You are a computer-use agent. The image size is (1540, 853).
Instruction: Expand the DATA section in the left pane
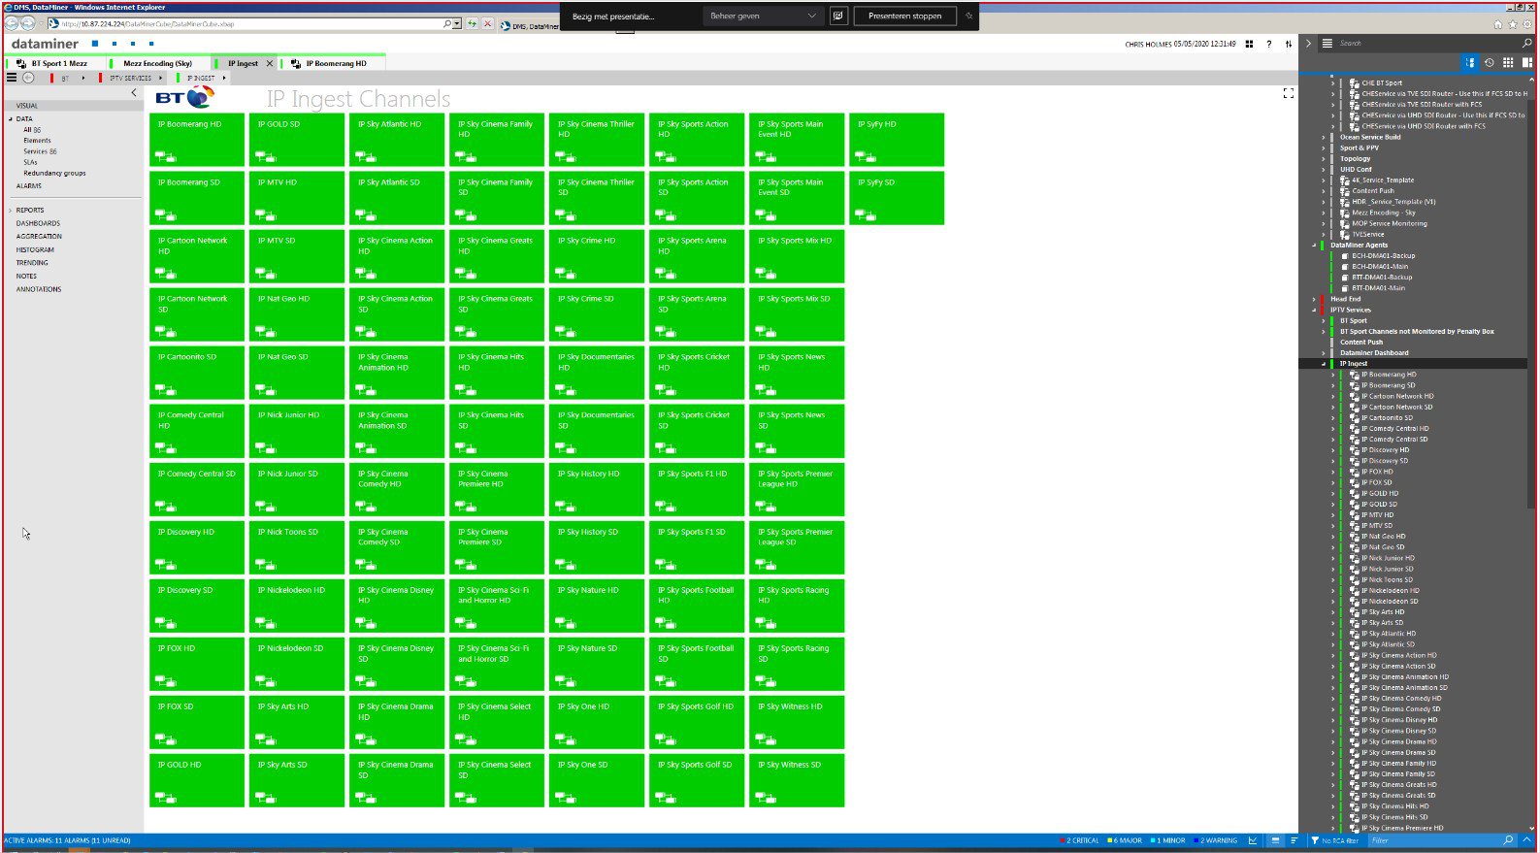coord(11,119)
